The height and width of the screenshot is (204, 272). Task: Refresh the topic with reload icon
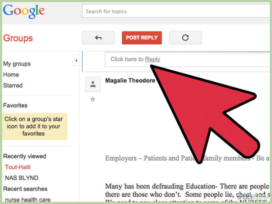pyautogui.click(x=185, y=38)
